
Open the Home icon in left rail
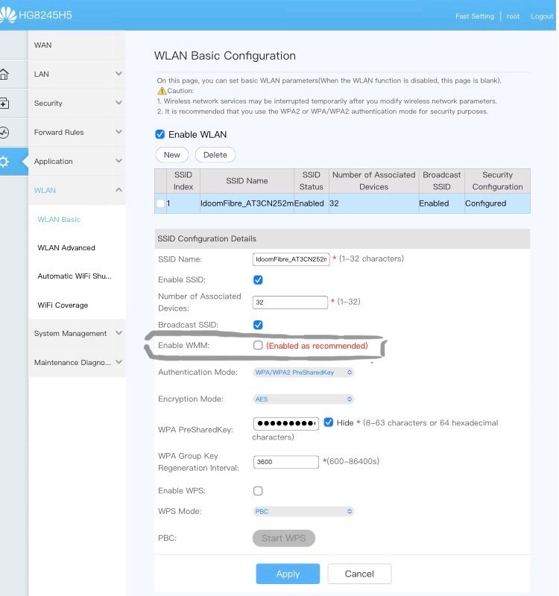4,74
